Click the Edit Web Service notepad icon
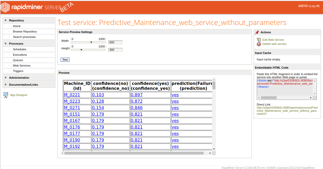Screen dimensions: 323x169 (x=259, y=40)
